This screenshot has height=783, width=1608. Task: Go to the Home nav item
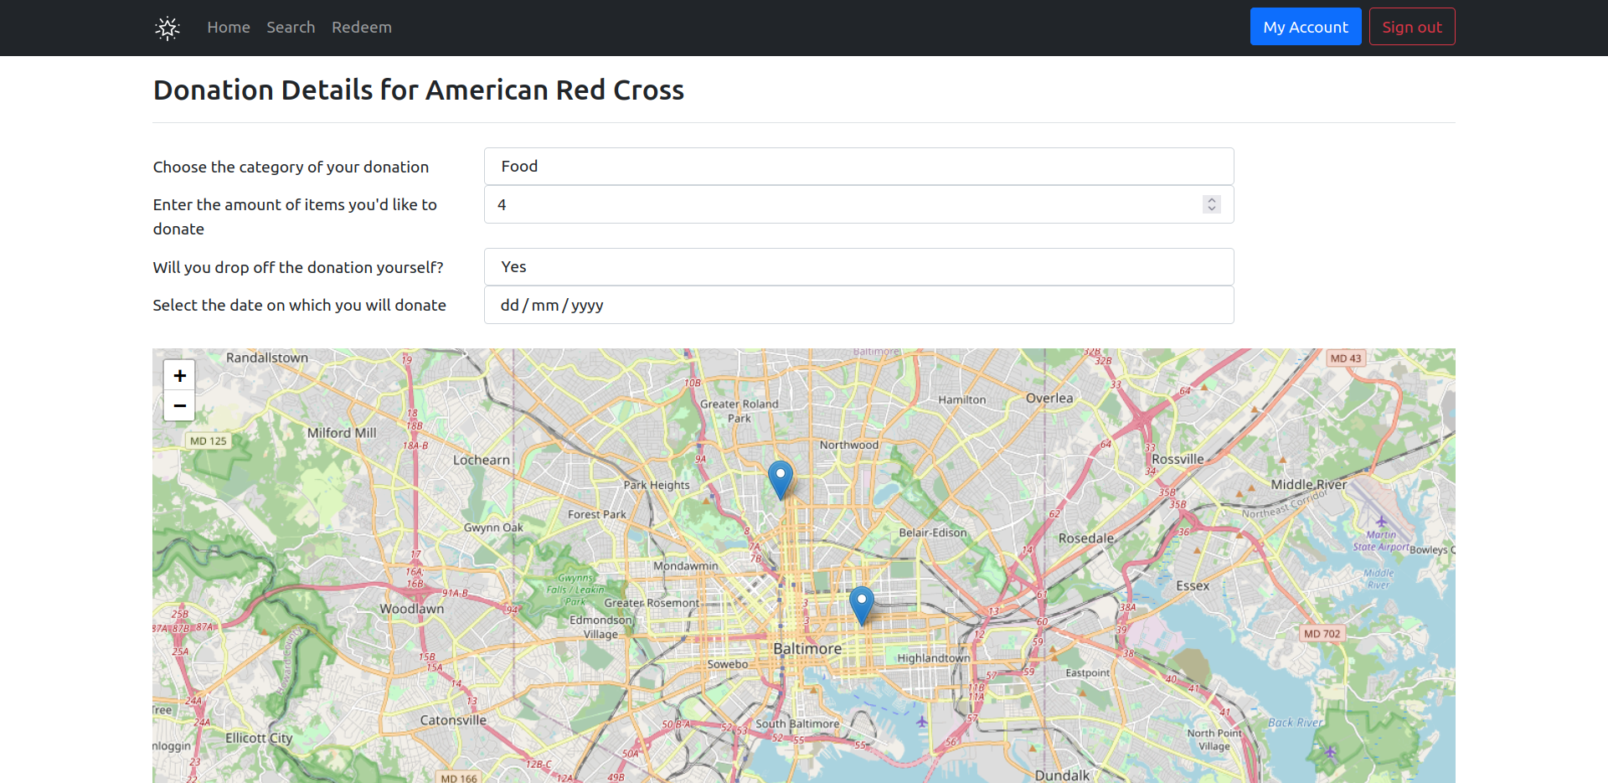(229, 28)
